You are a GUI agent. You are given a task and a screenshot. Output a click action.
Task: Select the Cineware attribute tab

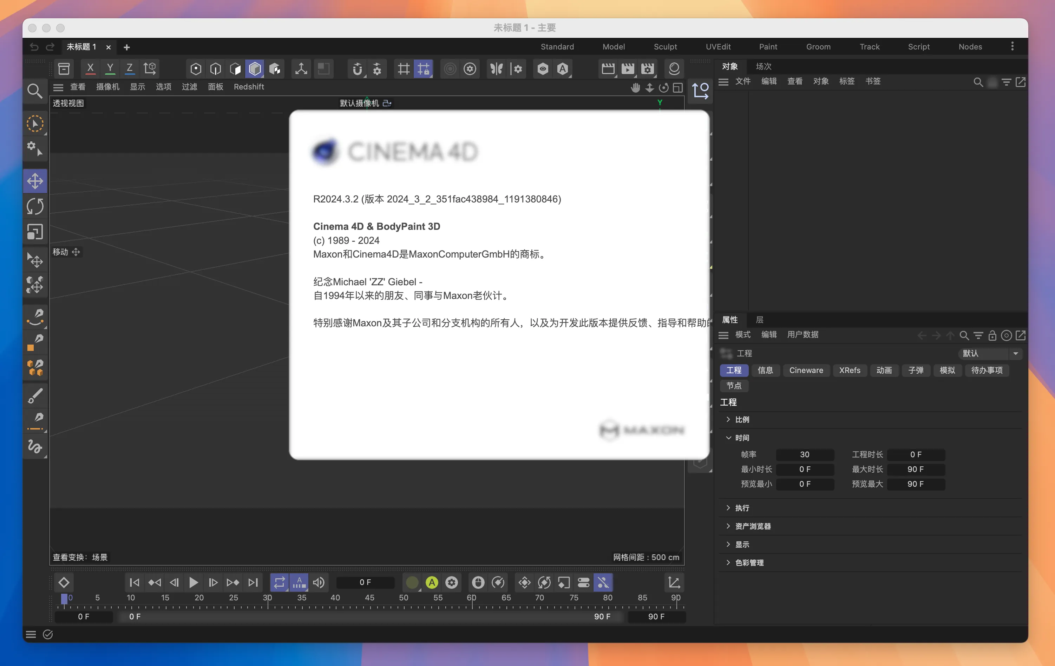point(806,371)
